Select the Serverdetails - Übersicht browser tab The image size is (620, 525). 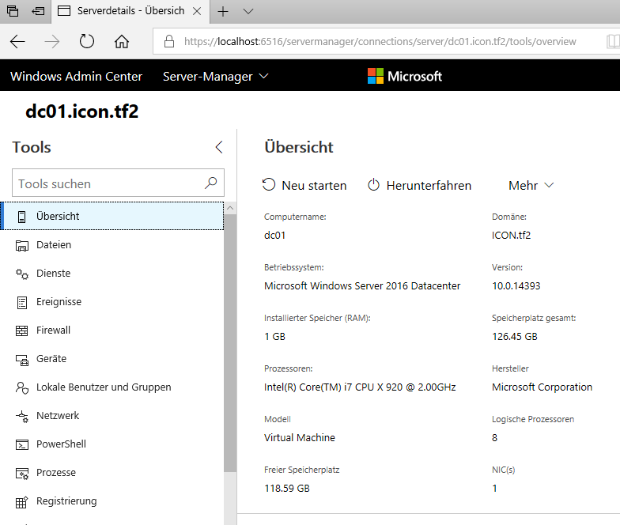click(x=130, y=11)
